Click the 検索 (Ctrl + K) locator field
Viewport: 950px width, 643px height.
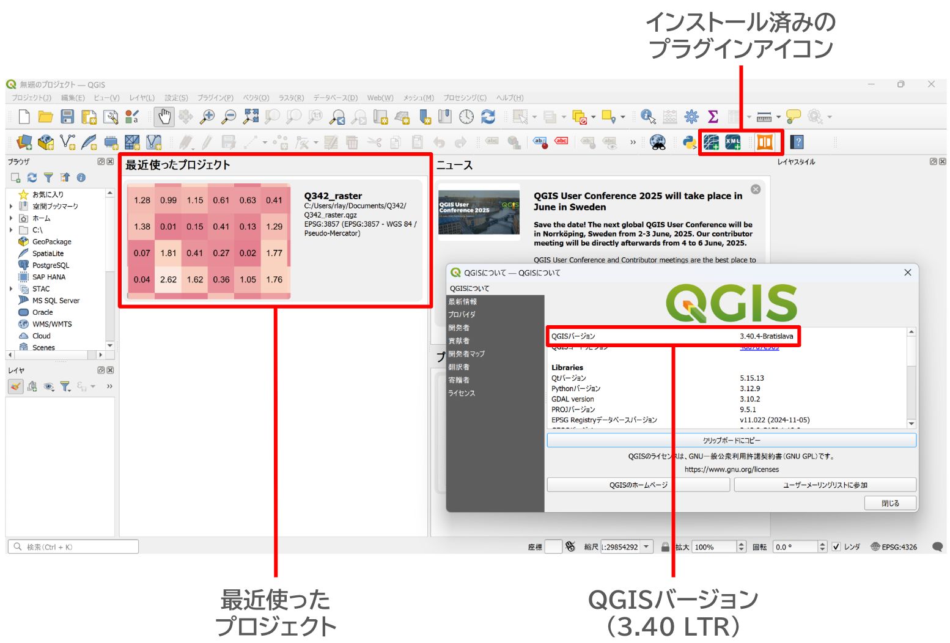coord(73,547)
